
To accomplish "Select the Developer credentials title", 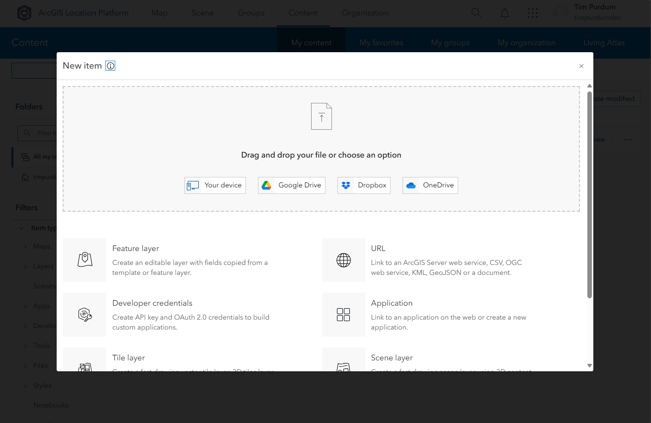I will 152,303.
